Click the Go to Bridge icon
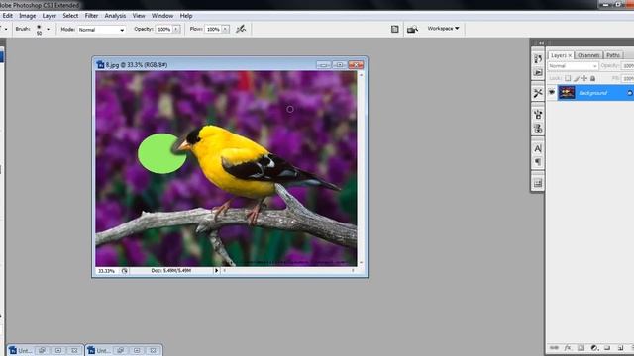This screenshot has width=634, height=356. coord(412,29)
